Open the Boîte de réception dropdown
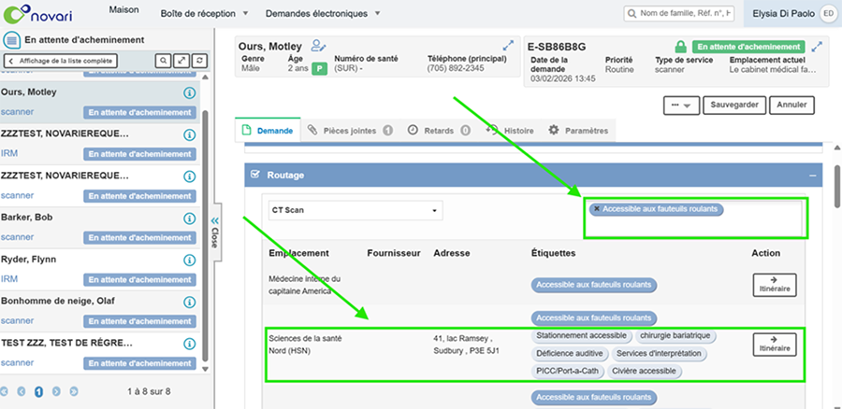Screen dimensions: 842x409 click(204, 14)
